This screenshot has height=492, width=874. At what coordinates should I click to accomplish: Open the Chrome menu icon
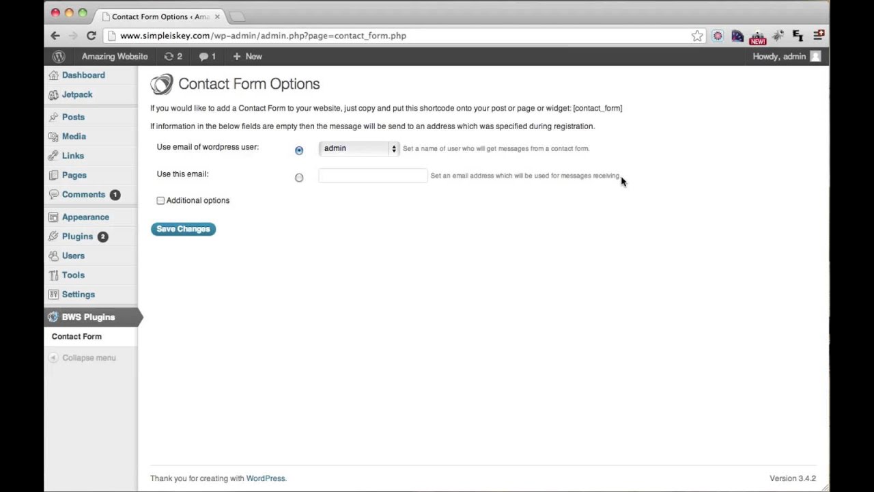tap(819, 36)
